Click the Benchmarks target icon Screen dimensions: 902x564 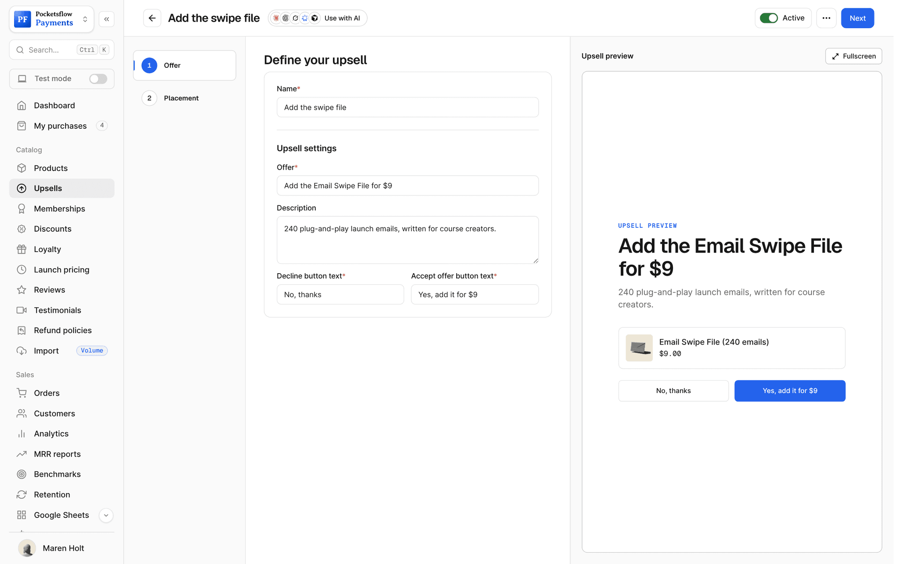[22, 474]
